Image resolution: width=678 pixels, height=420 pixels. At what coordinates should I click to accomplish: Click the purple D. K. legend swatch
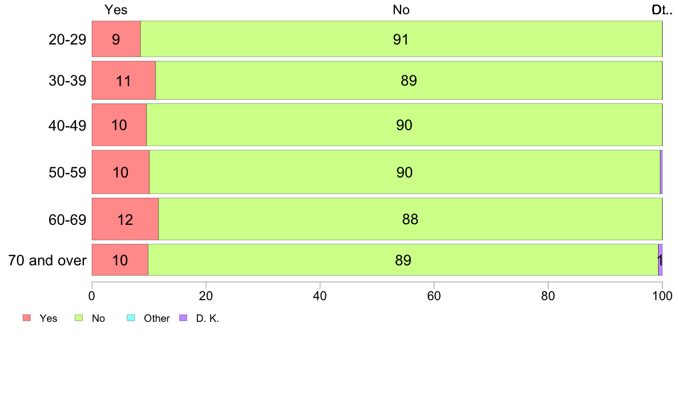coord(183,318)
